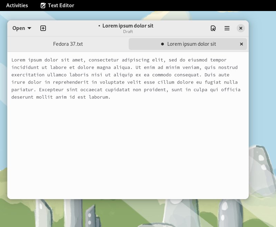Open the Text Editor app menu
The width and height of the screenshot is (276, 227).
pos(57,6)
